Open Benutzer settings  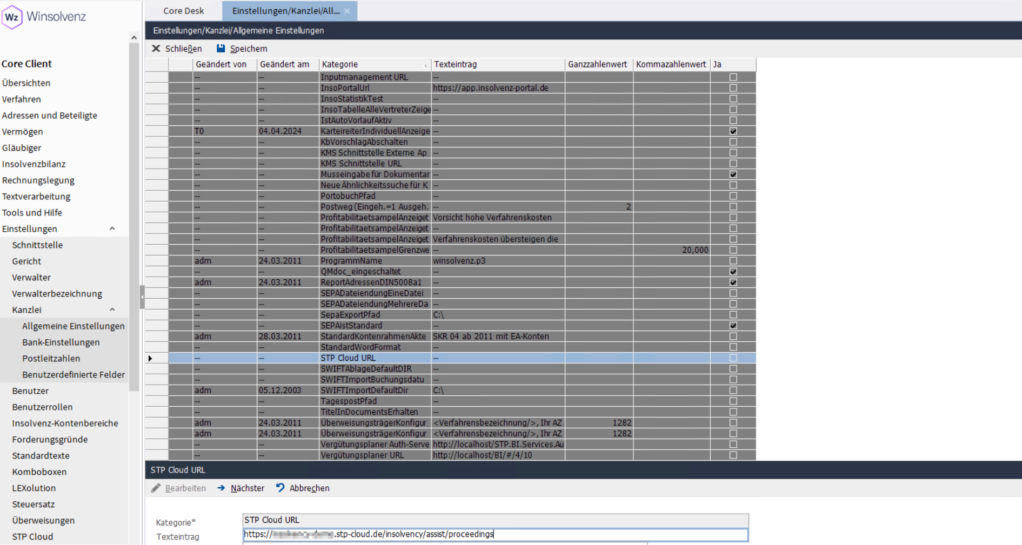pyautogui.click(x=30, y=391)
